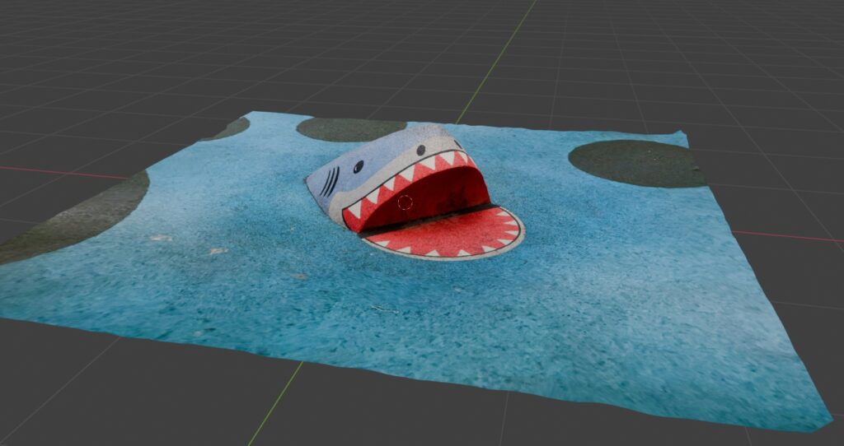Click the black gap between shark's jaws
Image resolution: width=844 pixels, height=446 pixels.
click(x=428, y=221)
